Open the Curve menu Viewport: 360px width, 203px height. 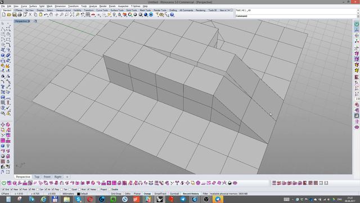coord(24,6)
